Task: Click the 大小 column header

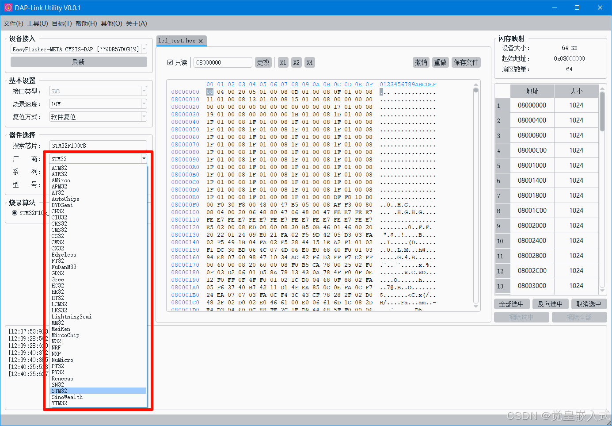Action: (x=576, y=91)
